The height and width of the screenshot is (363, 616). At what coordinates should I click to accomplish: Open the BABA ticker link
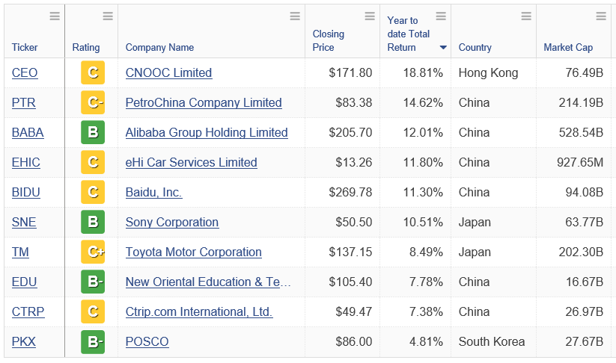point(28,133)
